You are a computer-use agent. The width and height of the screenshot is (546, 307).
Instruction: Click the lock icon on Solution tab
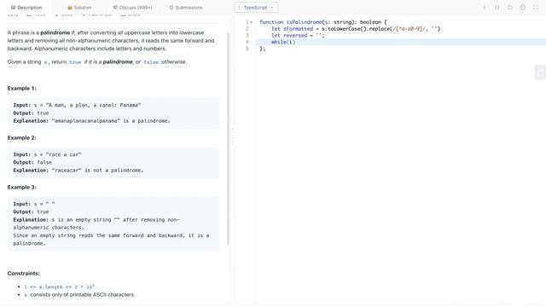70,8
